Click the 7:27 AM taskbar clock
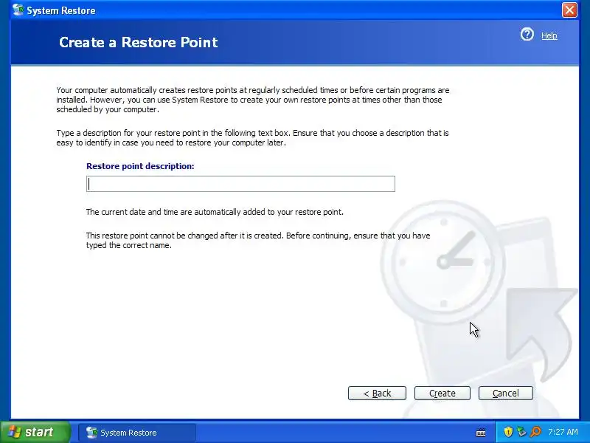 [x=563, y=432]
